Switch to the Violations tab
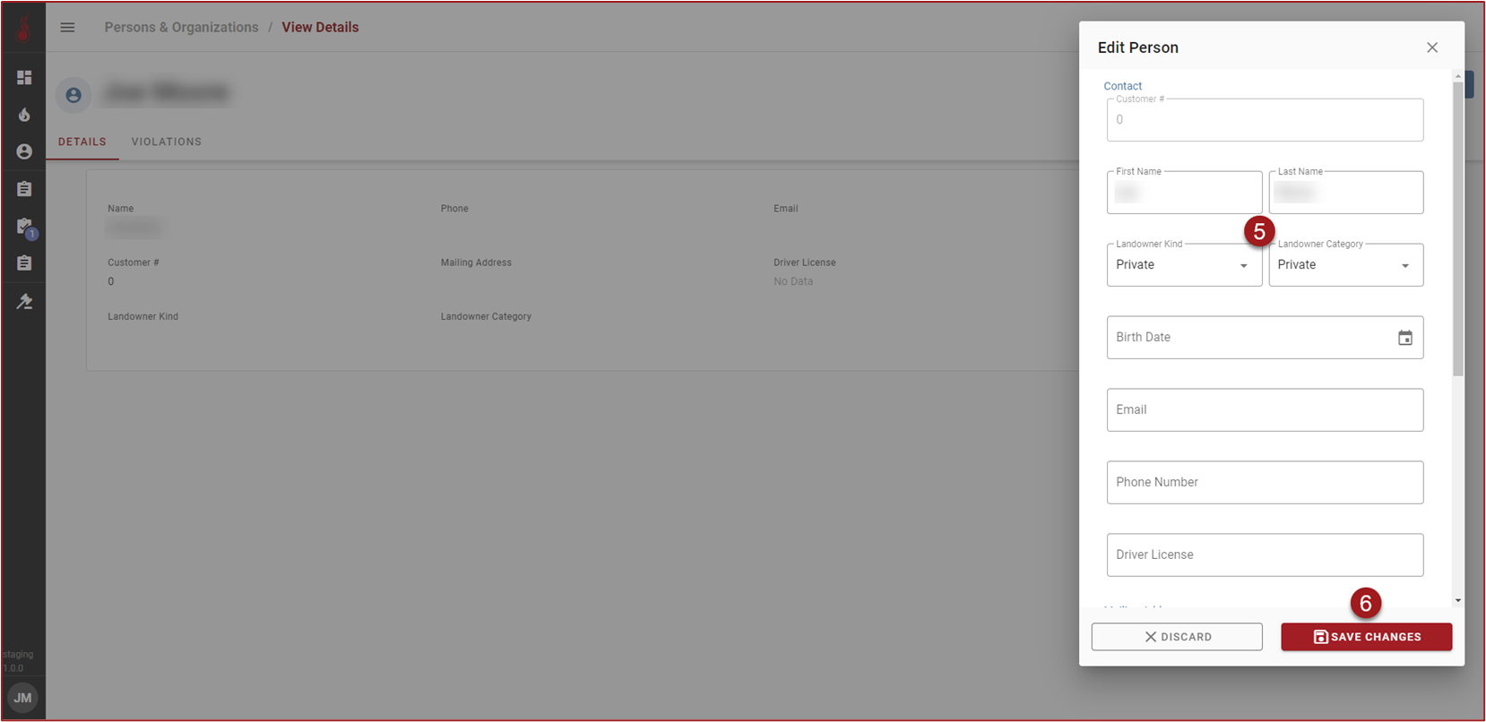This screenshot has width=1486, height=722. tap(167, 142)
